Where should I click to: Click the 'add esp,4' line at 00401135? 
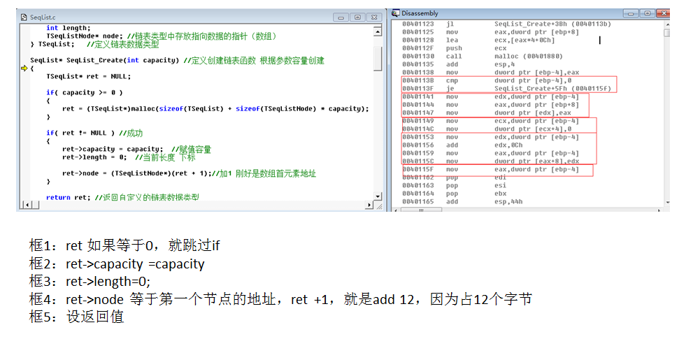pyautogui.click(x=459, y=64)
